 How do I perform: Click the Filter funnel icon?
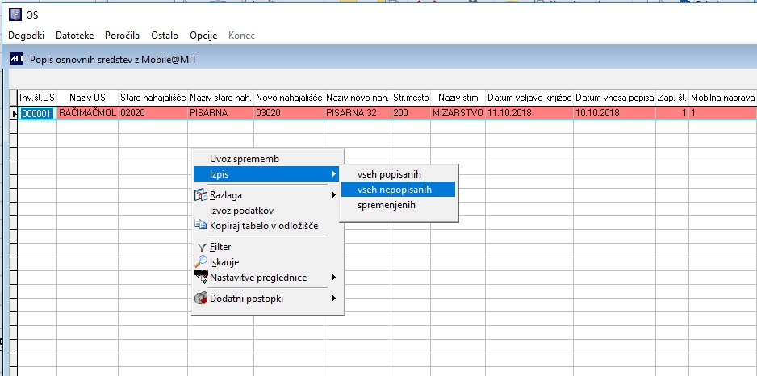tap(202, 248)
